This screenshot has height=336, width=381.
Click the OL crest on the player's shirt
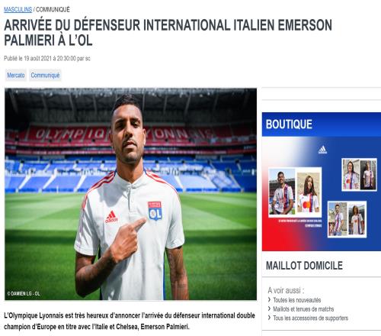coord(155,211)
